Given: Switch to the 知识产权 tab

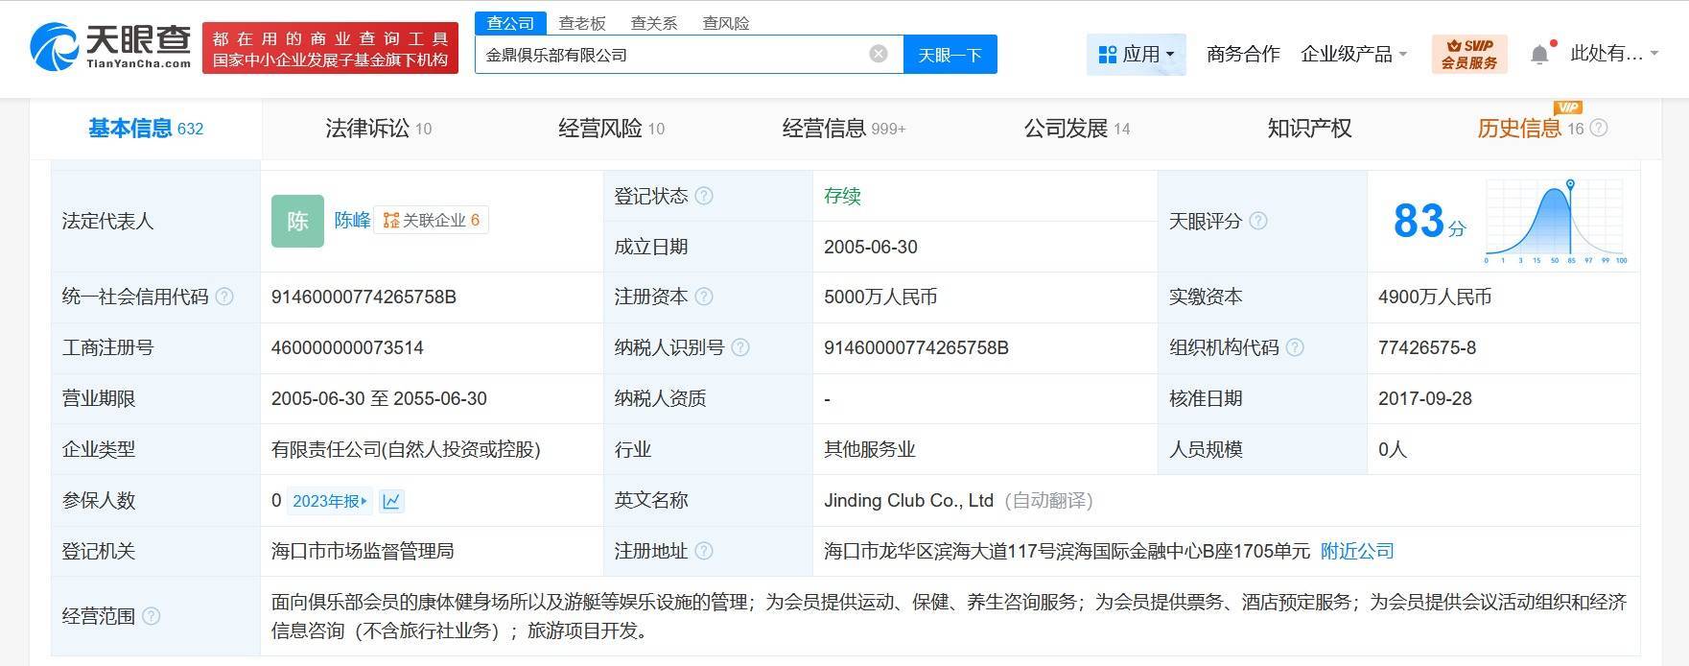Looking at the screenshot, I should (1309, 129).
